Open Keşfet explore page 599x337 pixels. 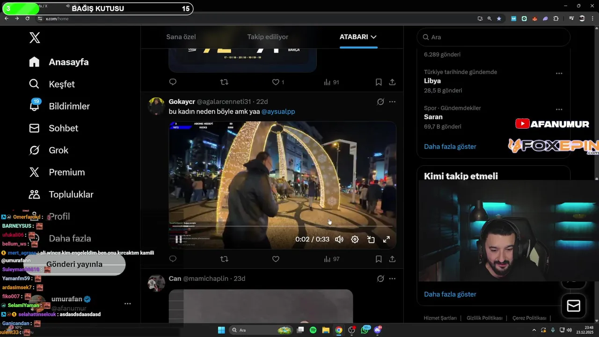point(52,84)
